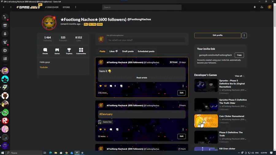
Task: Open the Game Jolt logo home
Action: click(x=28, y=7)
